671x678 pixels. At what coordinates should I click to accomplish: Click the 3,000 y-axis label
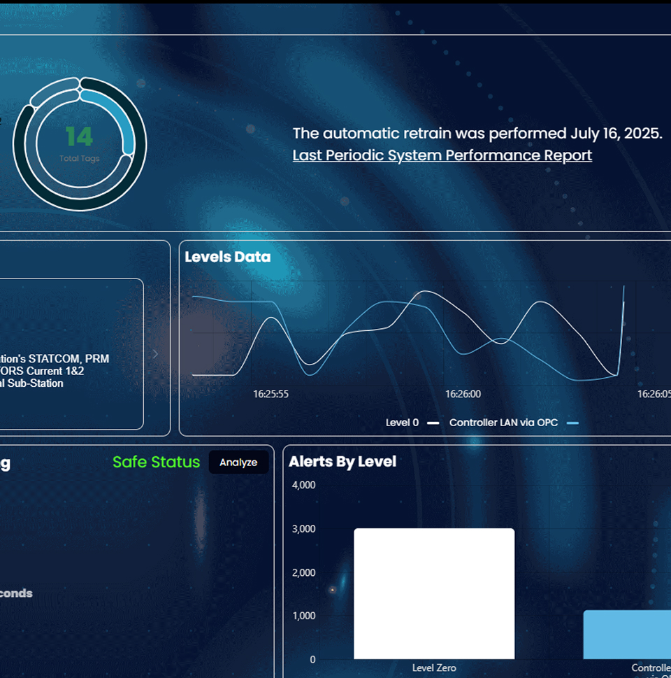pyautogui.click(x=304, y=528)
